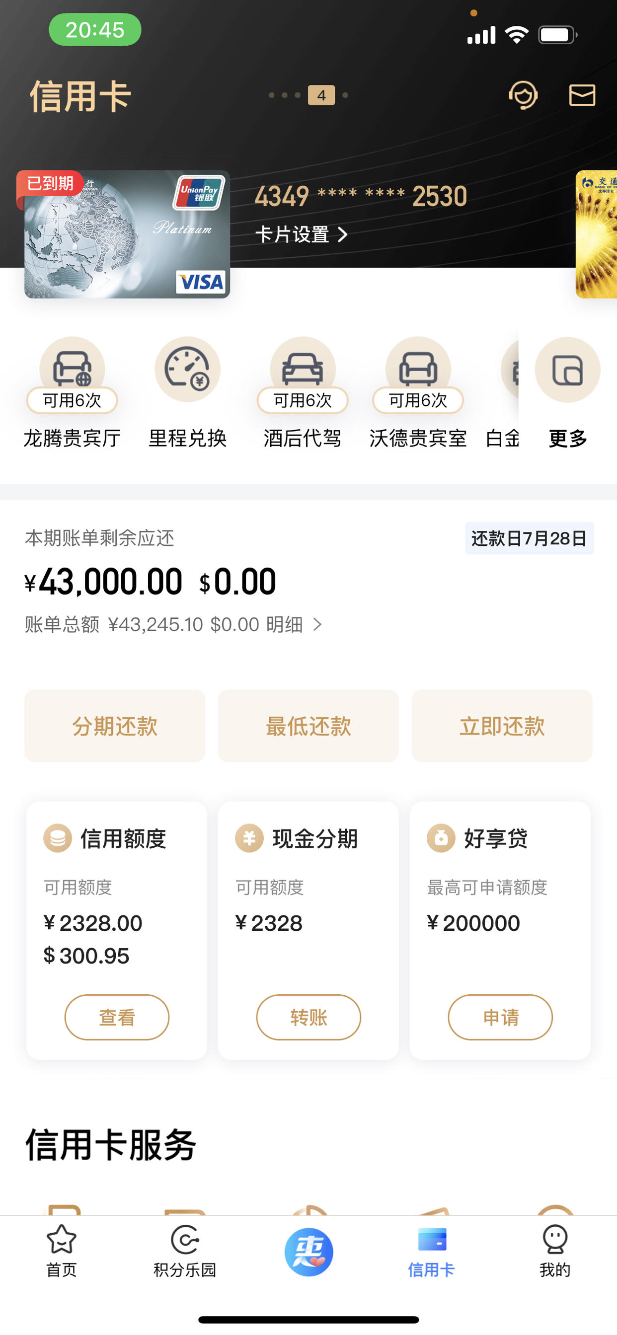Viewport: 617px width, 1335px height.
Task: Open the messages envelope icon
Action: 582,95
